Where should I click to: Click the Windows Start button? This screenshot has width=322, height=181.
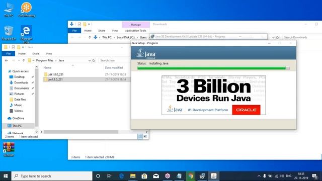tap(6, 176)
